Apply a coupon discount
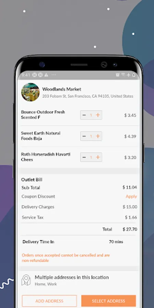The width and height of the screenshot is (154, 308). tap(131, 196)
